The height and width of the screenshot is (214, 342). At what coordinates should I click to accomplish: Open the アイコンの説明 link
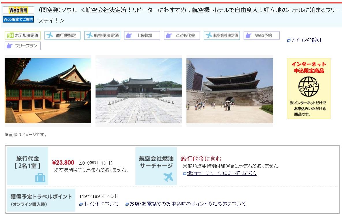[306, 40]
